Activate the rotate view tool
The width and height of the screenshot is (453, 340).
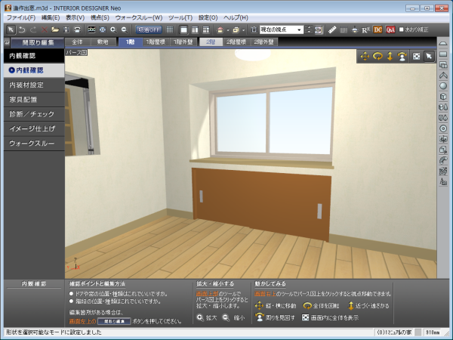[377, 56]
